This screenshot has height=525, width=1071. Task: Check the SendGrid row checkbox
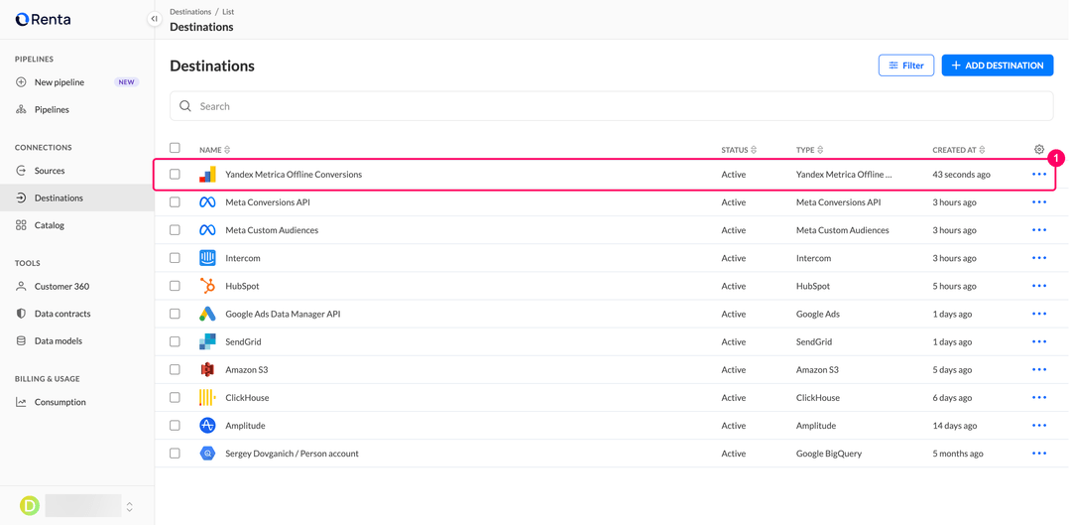click(x=175, y=341)
